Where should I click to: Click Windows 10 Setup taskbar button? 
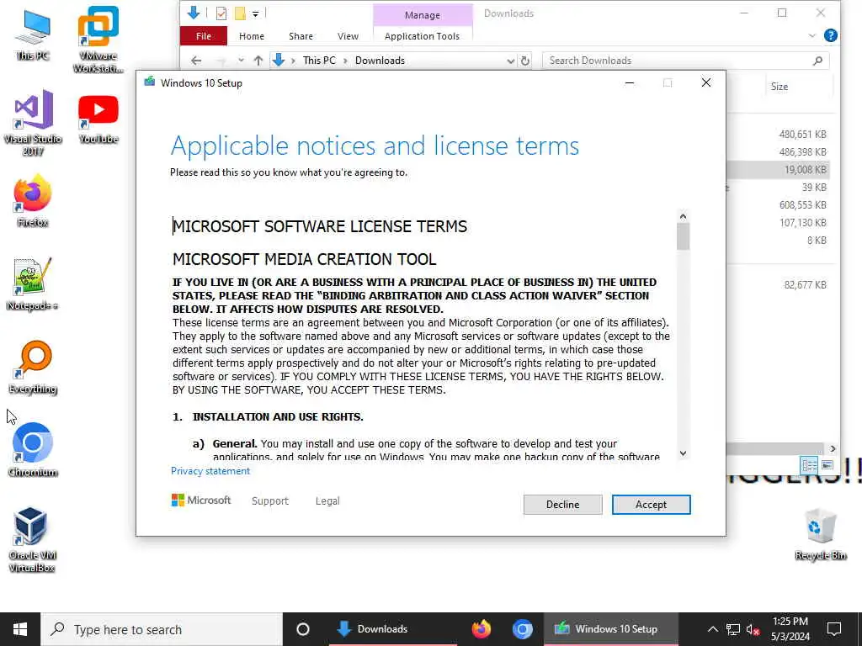click(611, 629)
